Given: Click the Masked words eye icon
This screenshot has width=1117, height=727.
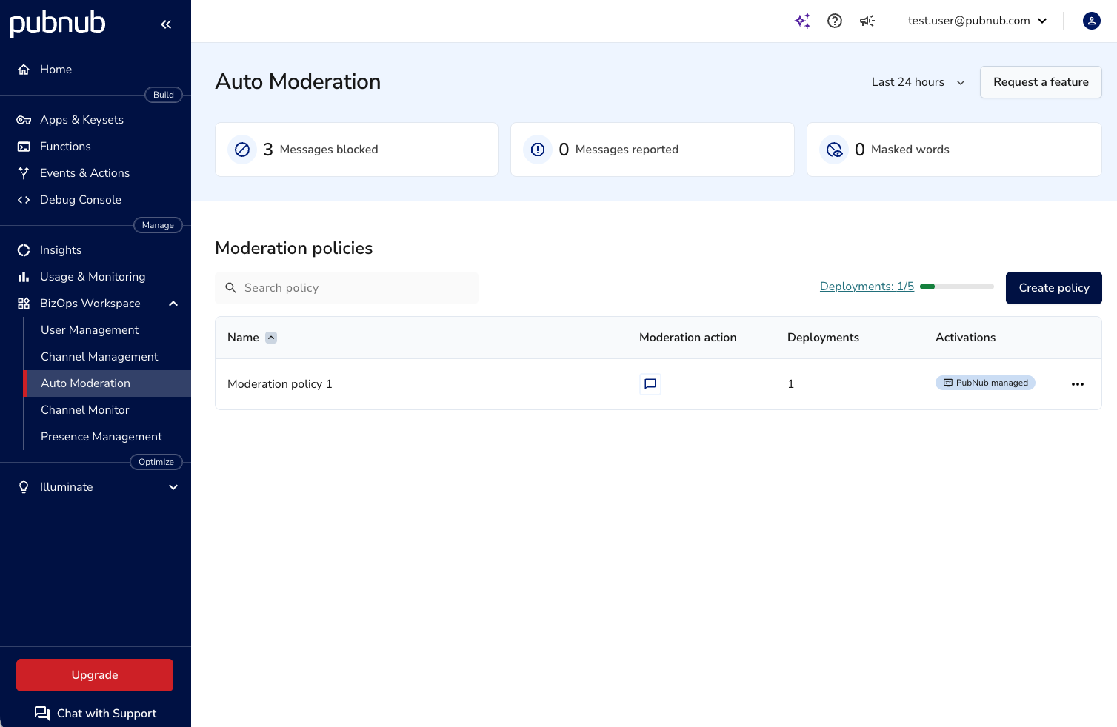Looking at the screenshot, I should coord(834,150).
